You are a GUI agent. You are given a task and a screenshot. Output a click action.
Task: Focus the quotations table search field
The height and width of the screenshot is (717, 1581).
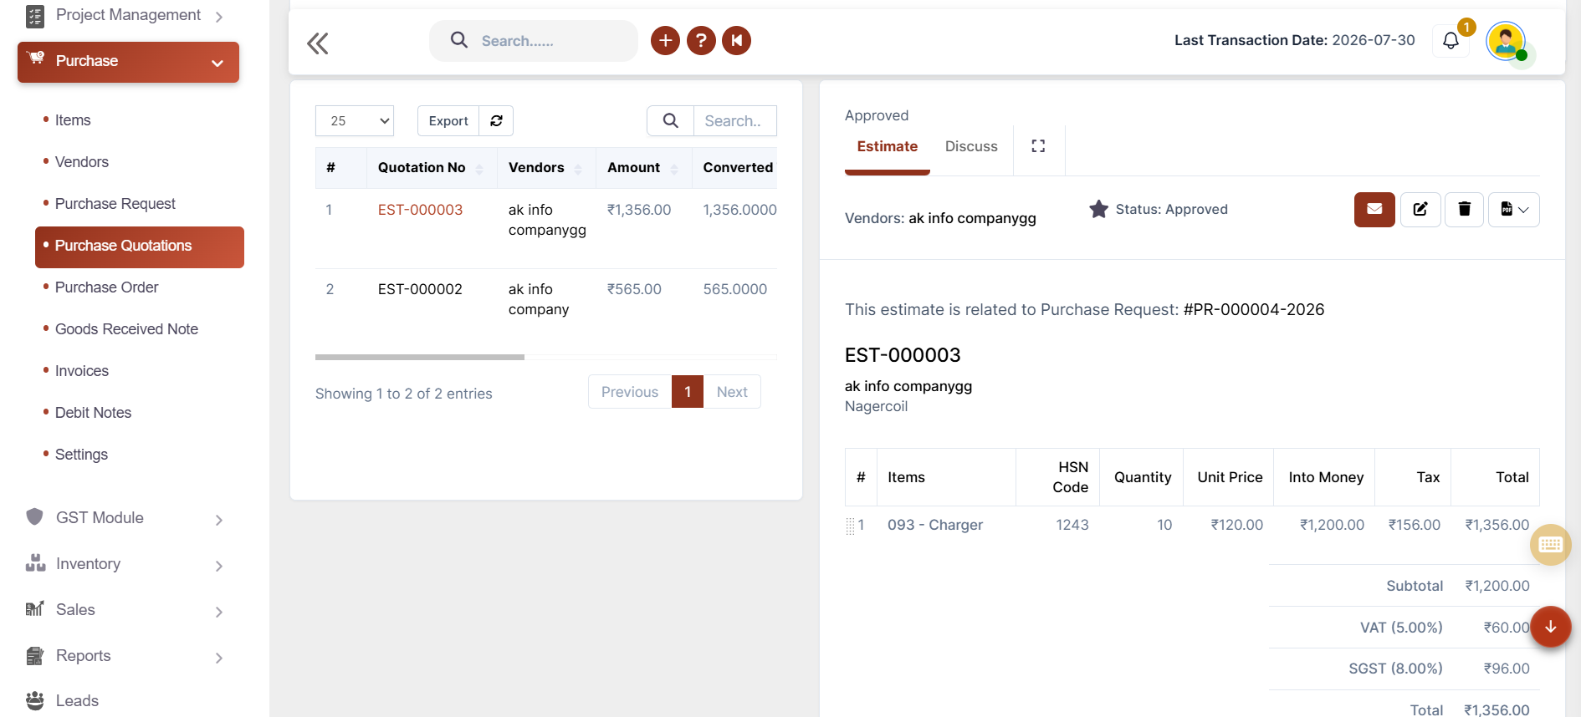tap(734, 120)
